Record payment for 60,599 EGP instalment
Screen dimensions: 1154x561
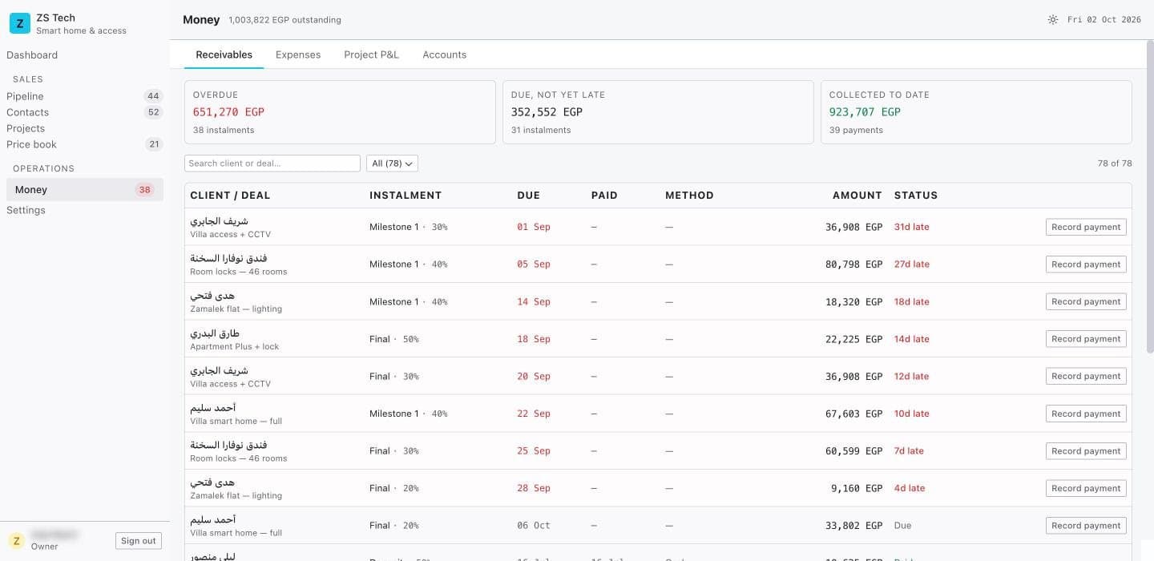(x=1086, y=451)
